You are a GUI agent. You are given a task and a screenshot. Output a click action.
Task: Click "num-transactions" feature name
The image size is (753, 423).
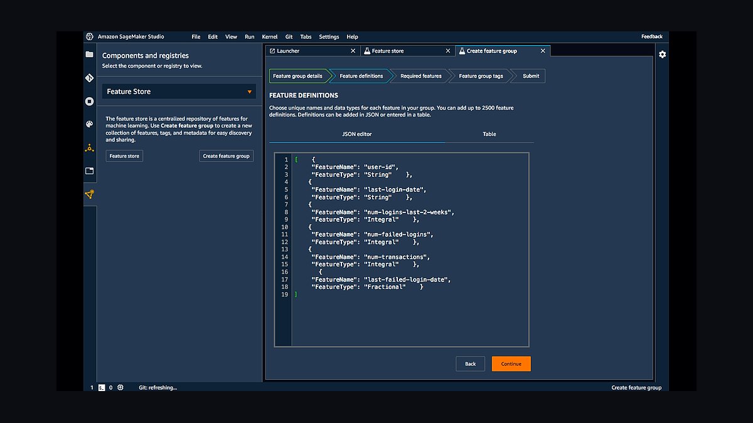[396, 258]
